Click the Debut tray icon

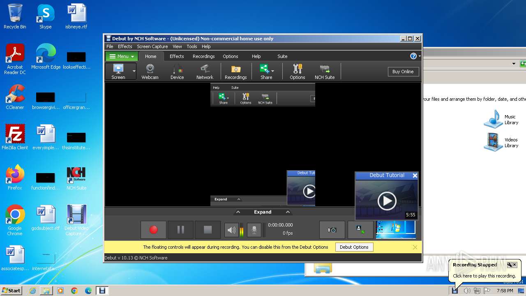click(x=455, y=291)
